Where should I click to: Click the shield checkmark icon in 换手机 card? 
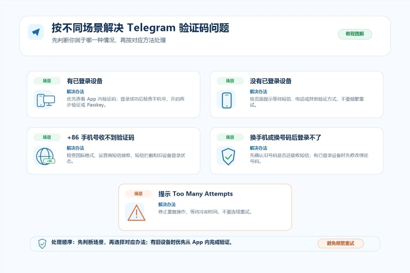click(228, 156)
